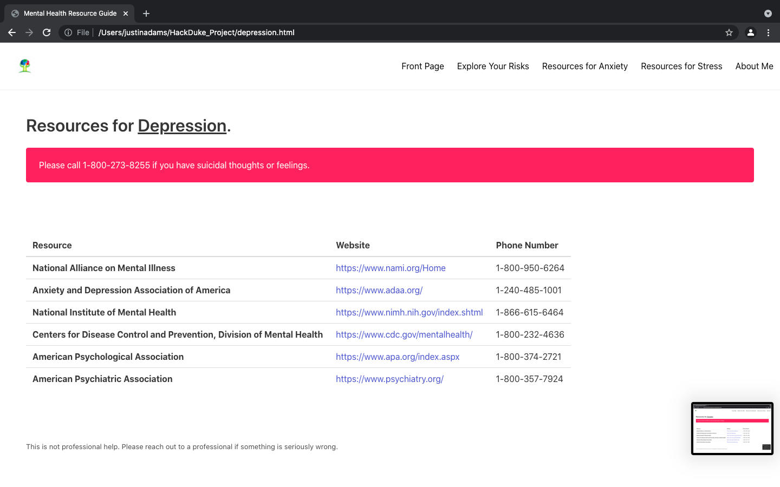The width and height of the screenshot is (780, 487).
Task: Open Explore Your Risks nav item
Action: coord(493,66)
